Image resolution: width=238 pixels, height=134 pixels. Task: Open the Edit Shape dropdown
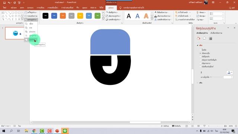[31, 12]
